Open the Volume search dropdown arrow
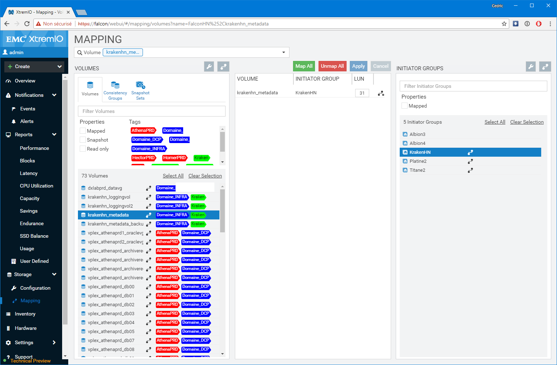The height and width of the screenshot is (365, 557). [x=283, y=52]
